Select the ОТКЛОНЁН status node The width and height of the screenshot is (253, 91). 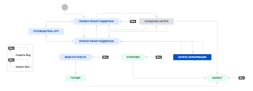pyautogui.click(x=133, y=57)
